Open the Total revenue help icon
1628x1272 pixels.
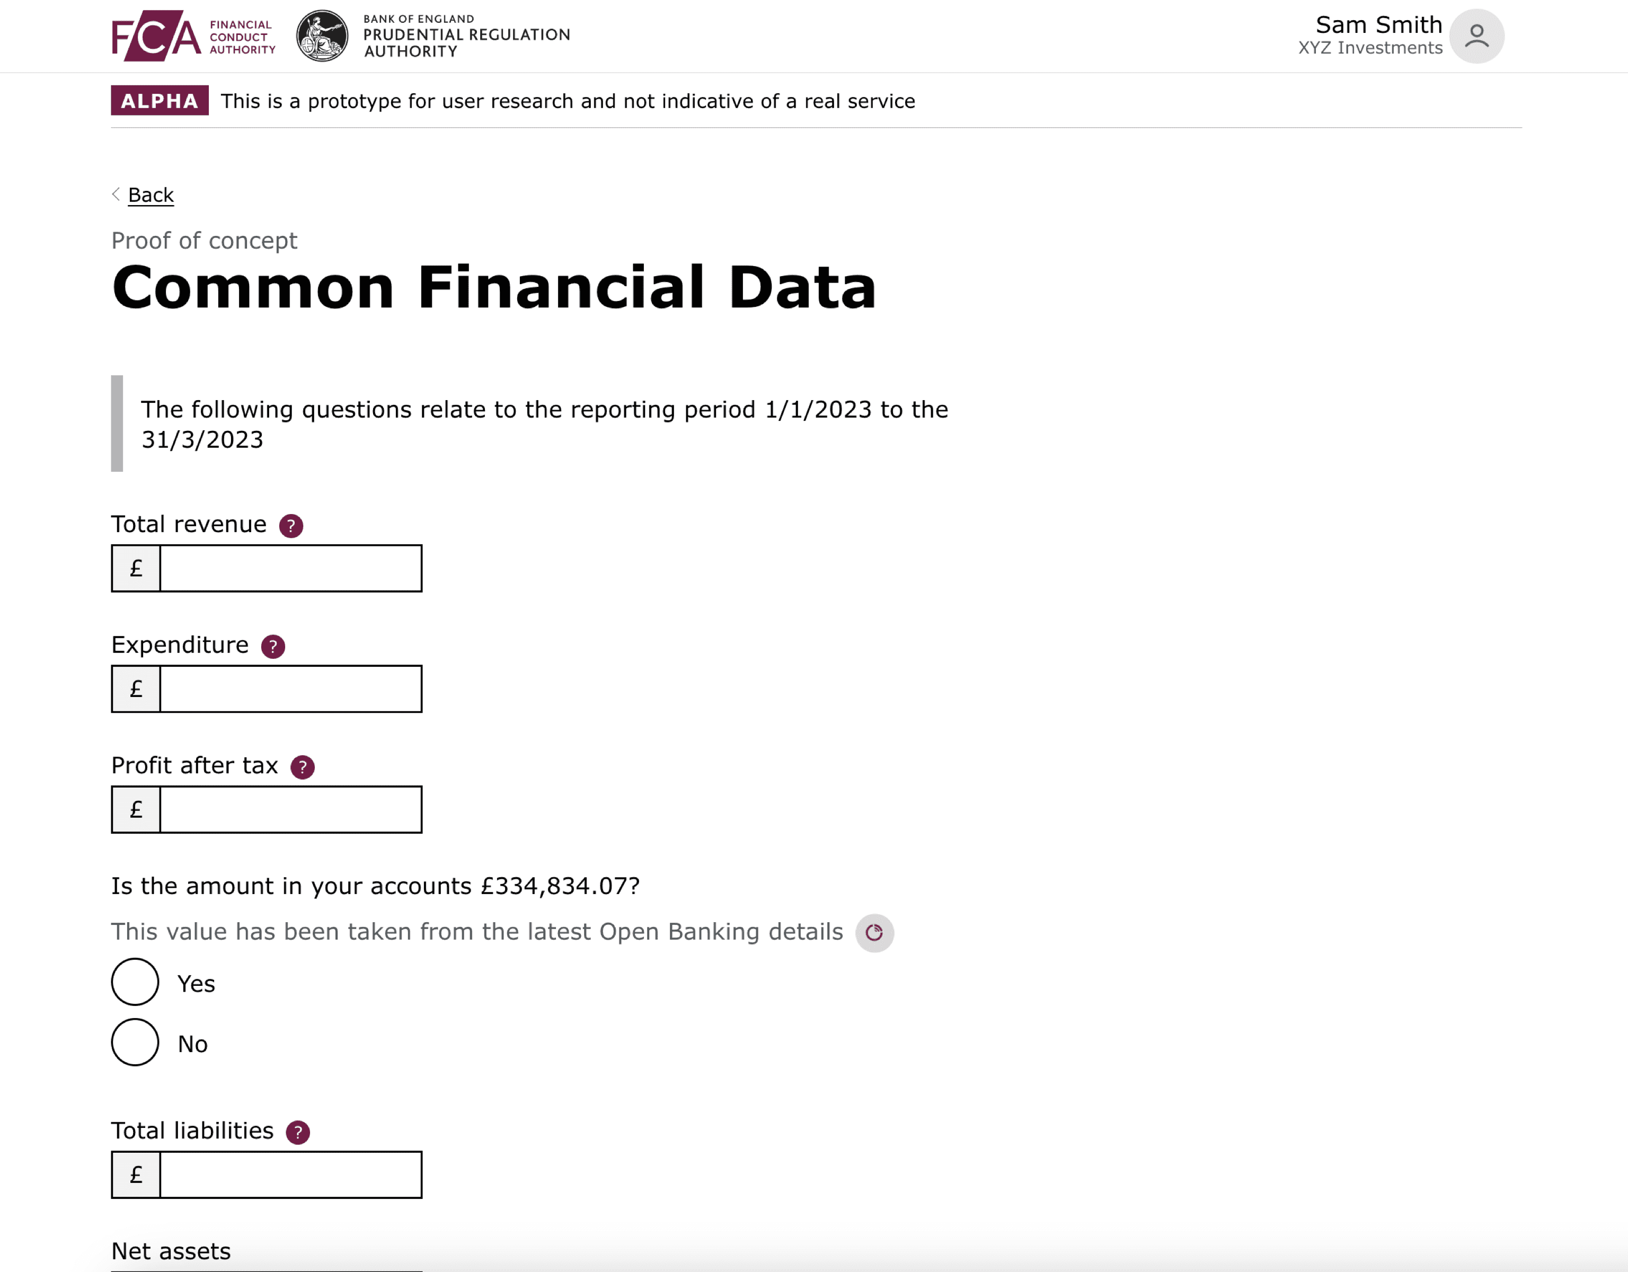tap(291, 526)
